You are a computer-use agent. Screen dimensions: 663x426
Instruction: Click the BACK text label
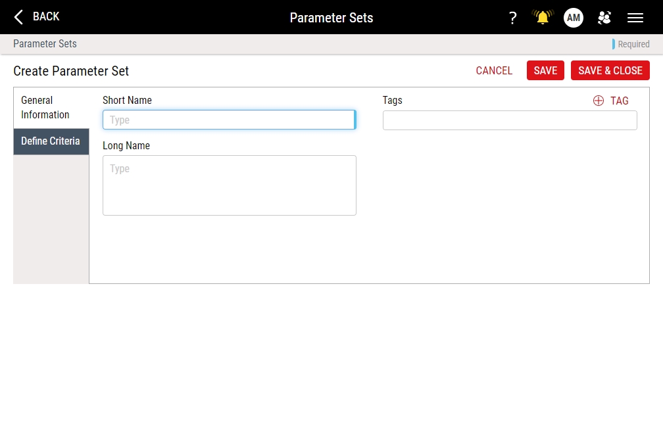(x=46, y=16)
